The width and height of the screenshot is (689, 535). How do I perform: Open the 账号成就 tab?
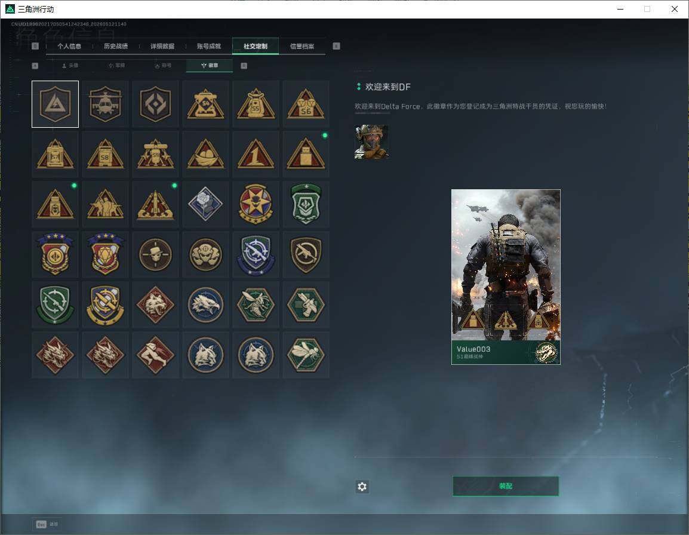(x=209, y=46)
